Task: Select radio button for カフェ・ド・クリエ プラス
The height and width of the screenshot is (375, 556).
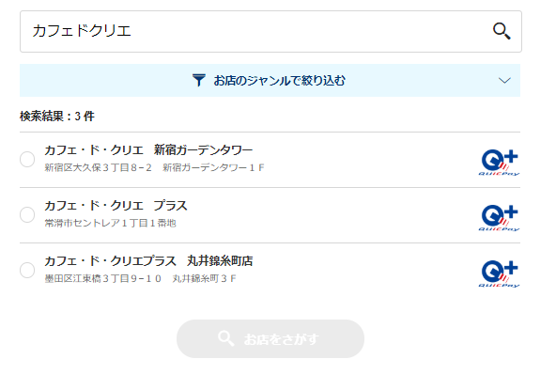Action: point(27,214)
